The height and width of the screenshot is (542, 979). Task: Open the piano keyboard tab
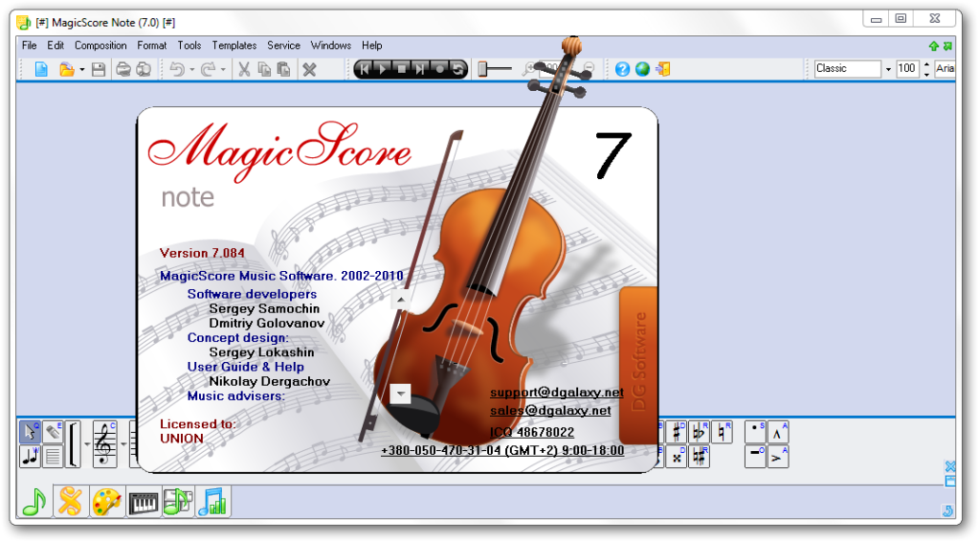tap(143, 502)
